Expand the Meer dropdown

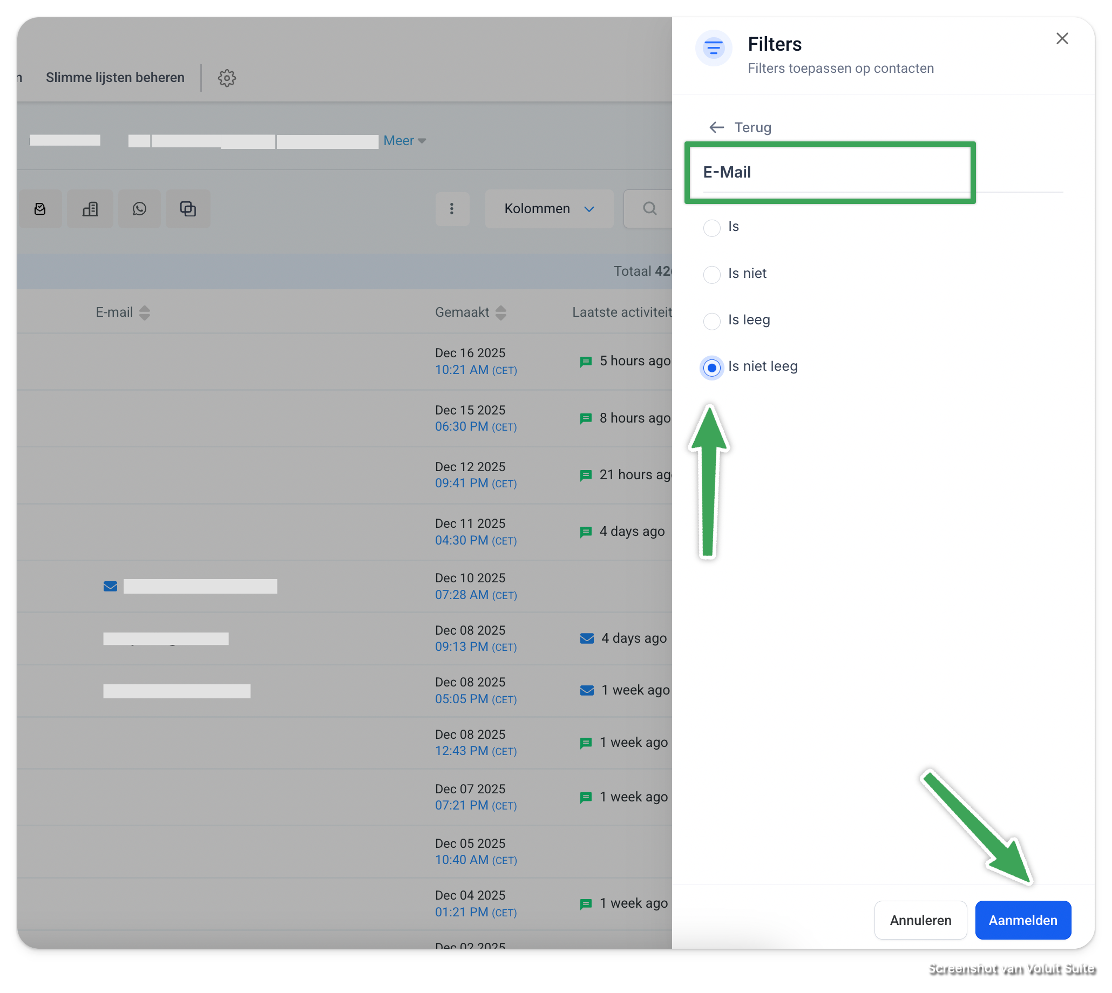click(404, 141)
